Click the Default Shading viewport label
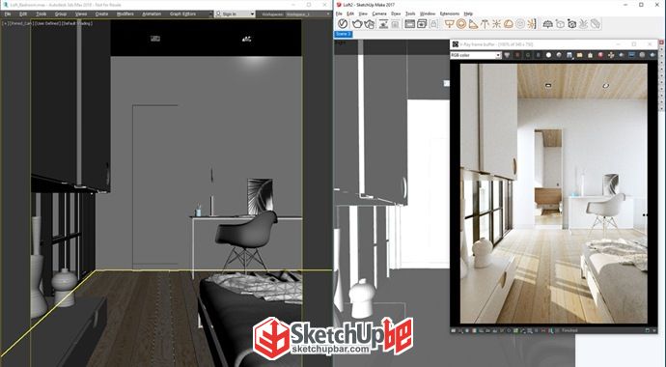The image size is (666, 367). pyautogui.click(x=78, y=23)
